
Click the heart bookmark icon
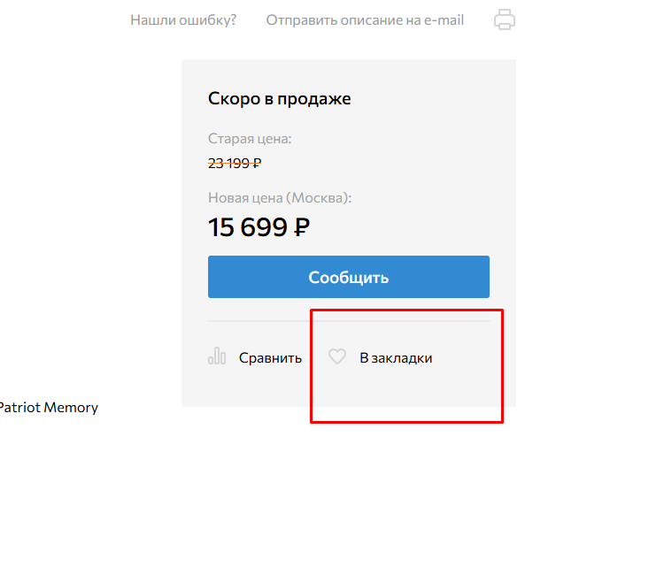pos(337,356)
